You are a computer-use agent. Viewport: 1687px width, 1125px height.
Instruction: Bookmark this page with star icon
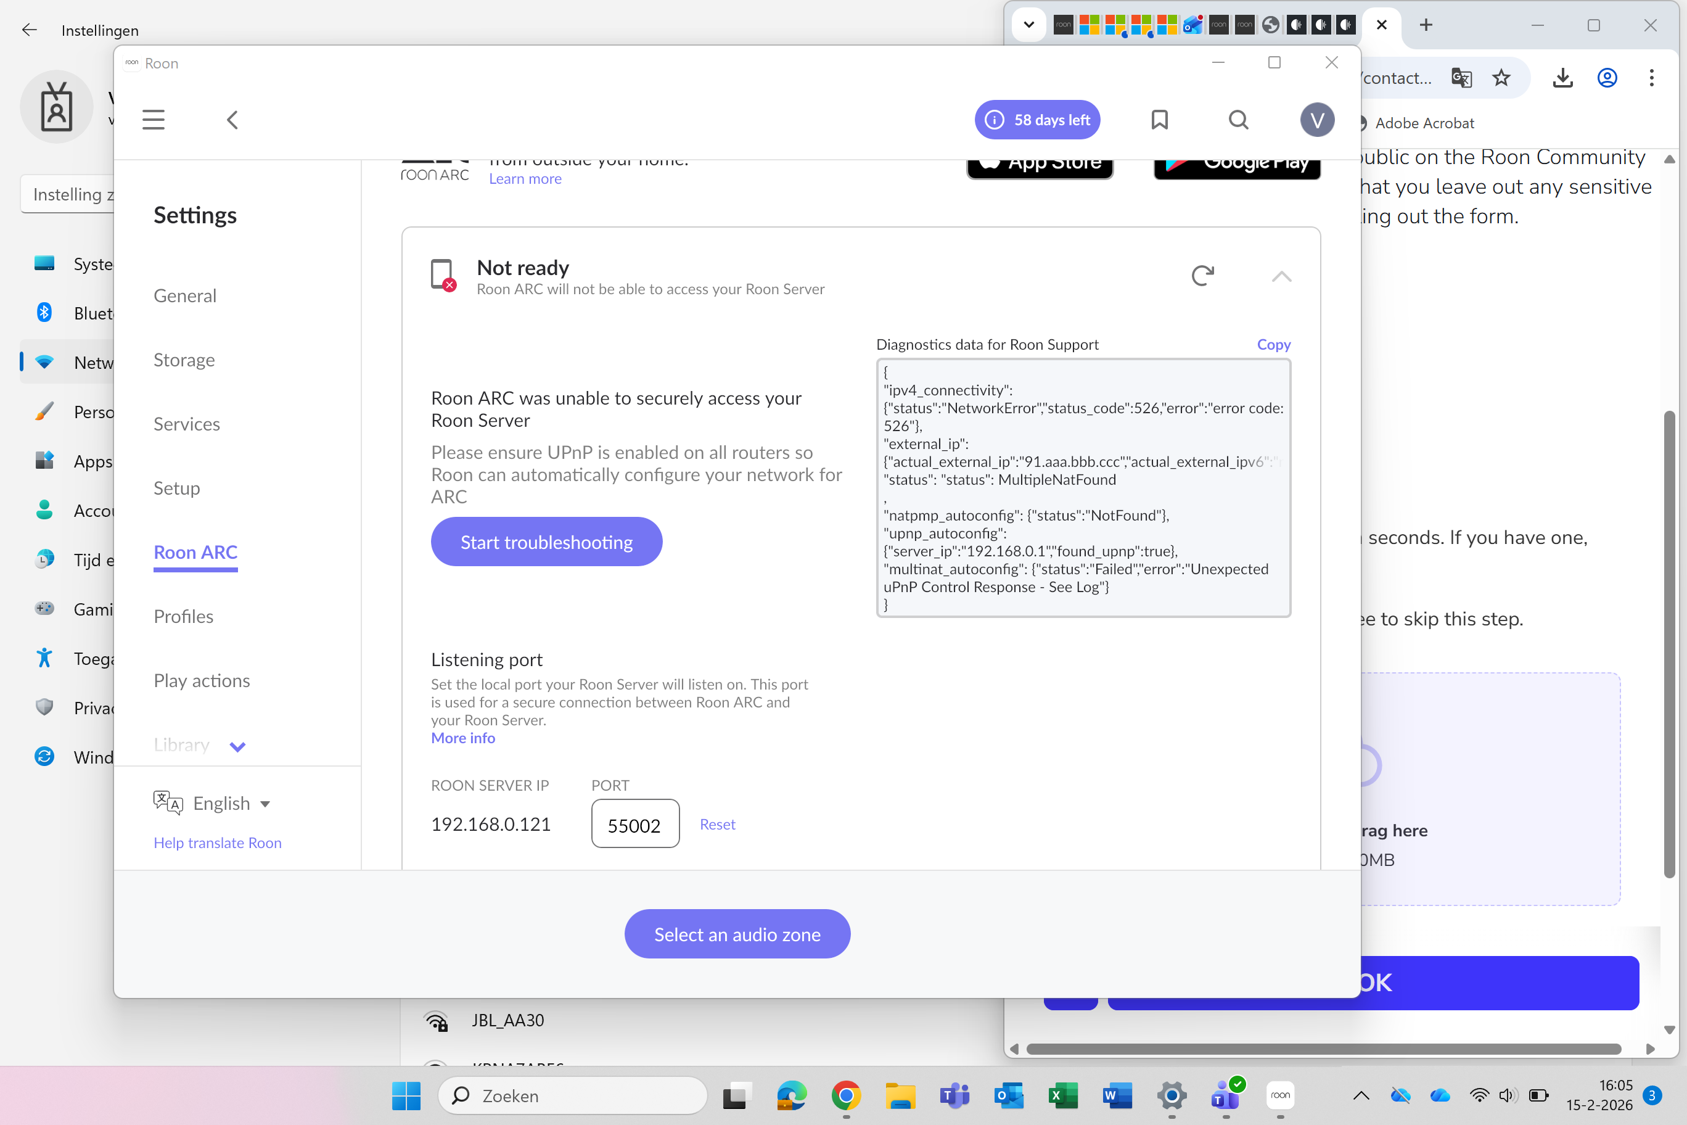(x=1501, y=78)
